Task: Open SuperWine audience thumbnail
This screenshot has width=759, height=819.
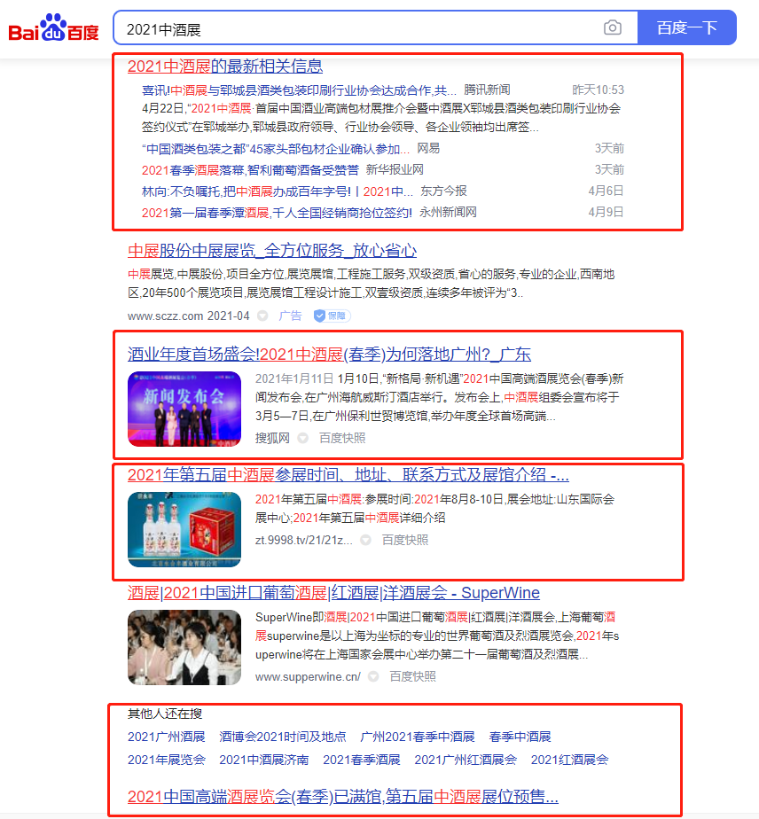Action: pyautogui.click(x=184, y=648)
